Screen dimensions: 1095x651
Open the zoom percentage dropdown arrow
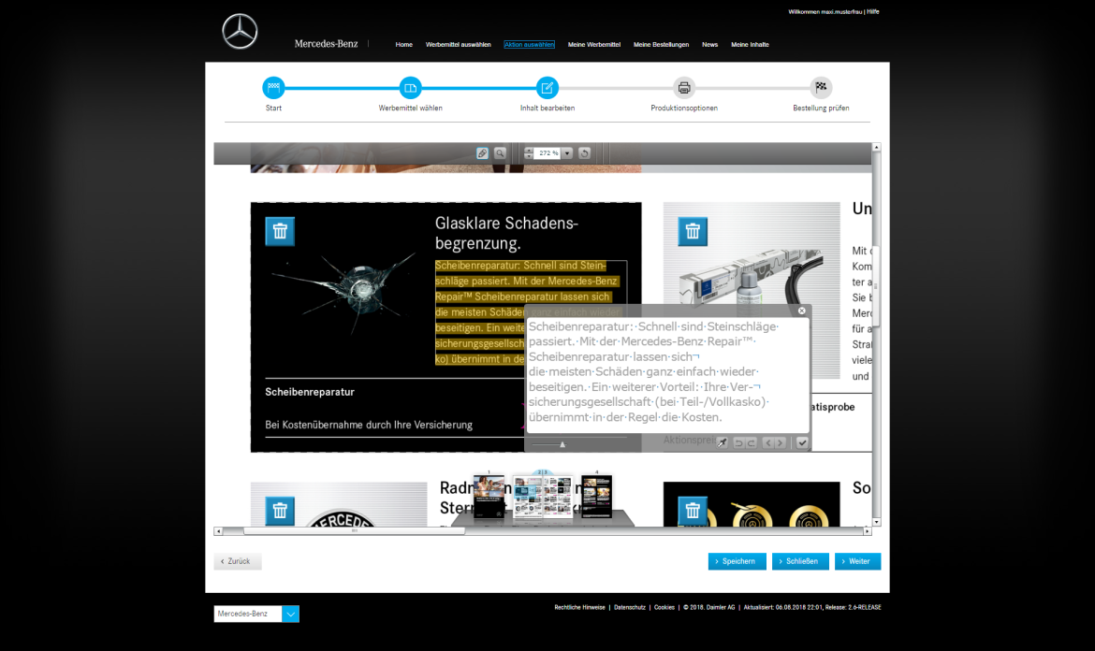coord(568,153)
